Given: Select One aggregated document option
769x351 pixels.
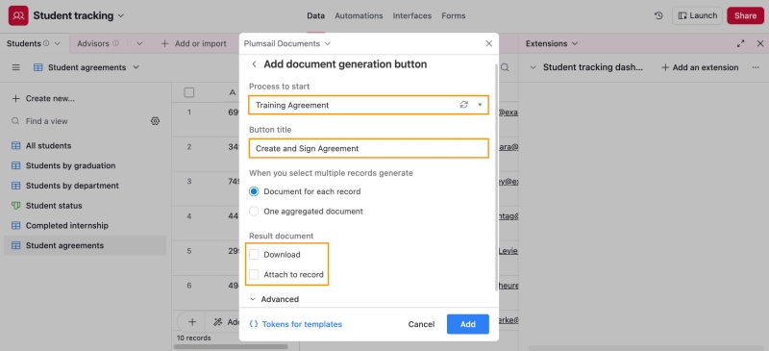Looking at the screenshot, I should point(254,212).
